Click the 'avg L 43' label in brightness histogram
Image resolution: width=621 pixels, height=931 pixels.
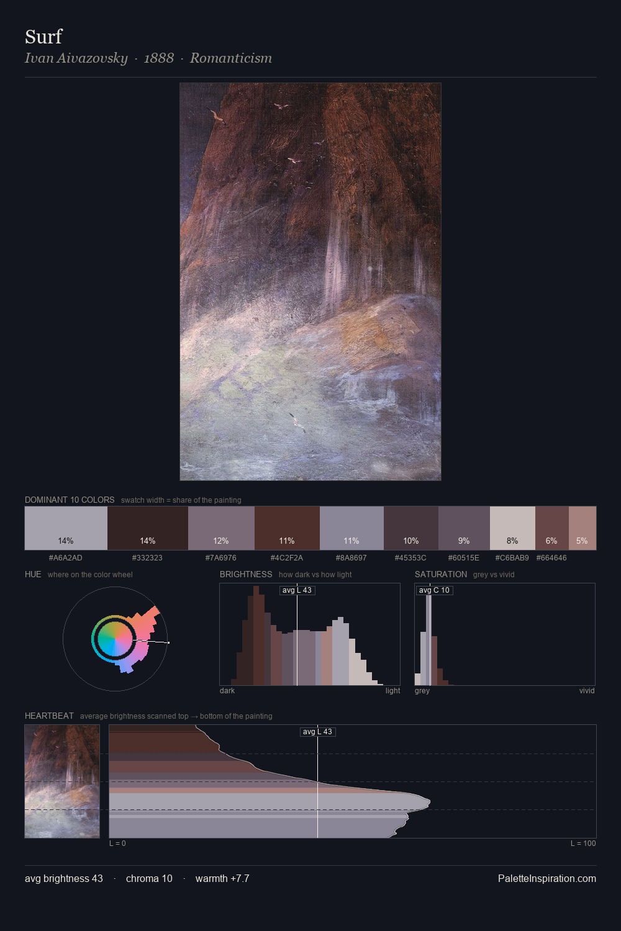coord(297,590)
